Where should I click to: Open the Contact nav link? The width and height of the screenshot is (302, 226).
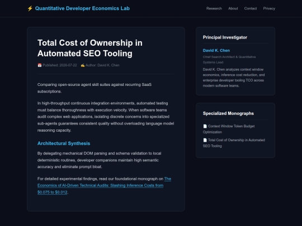click(x=251, y=8)
